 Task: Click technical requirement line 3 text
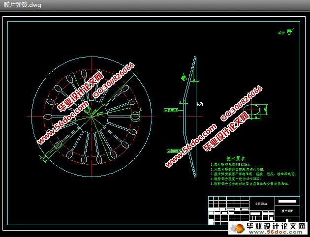click(x=253, y=174)
